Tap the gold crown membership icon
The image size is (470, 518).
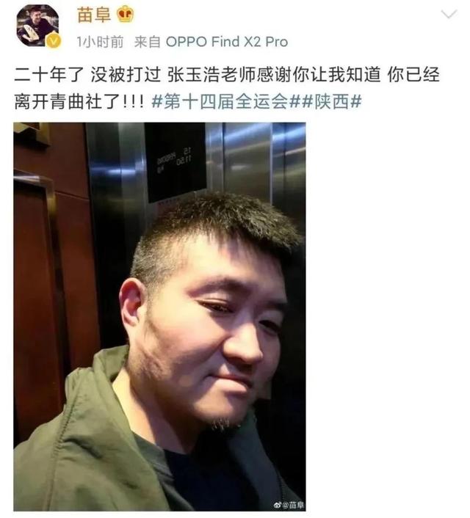pyautogui.click(x=126, y=15)
